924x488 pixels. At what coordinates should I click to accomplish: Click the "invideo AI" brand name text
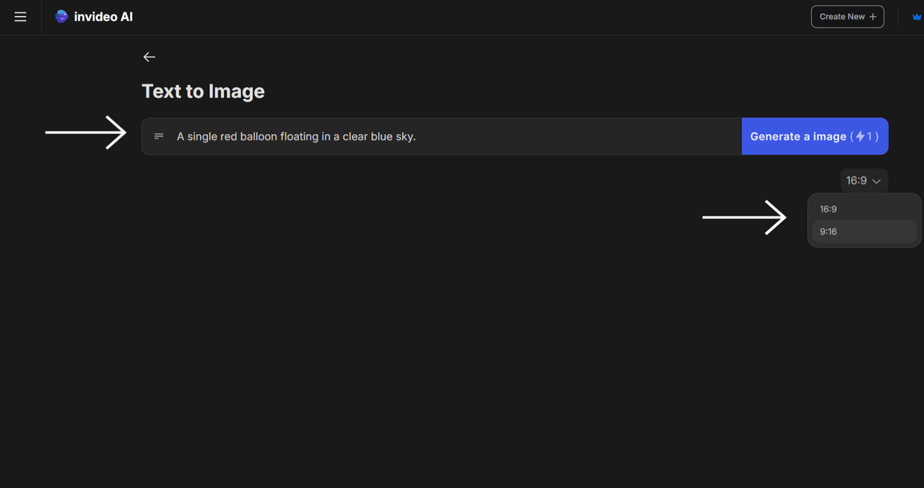[103, 17]
